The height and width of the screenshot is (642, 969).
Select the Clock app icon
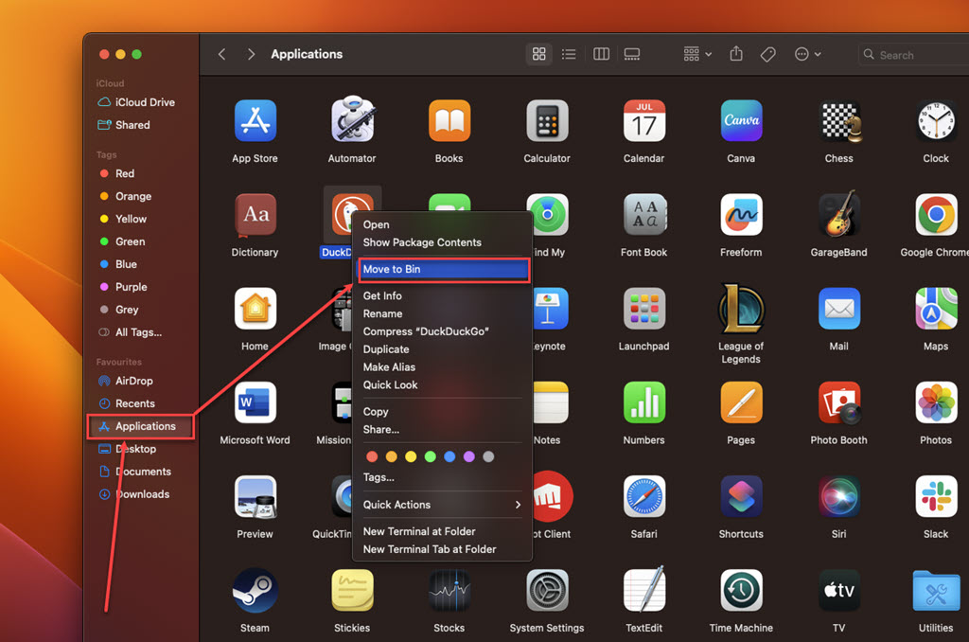tap(936, 120)
